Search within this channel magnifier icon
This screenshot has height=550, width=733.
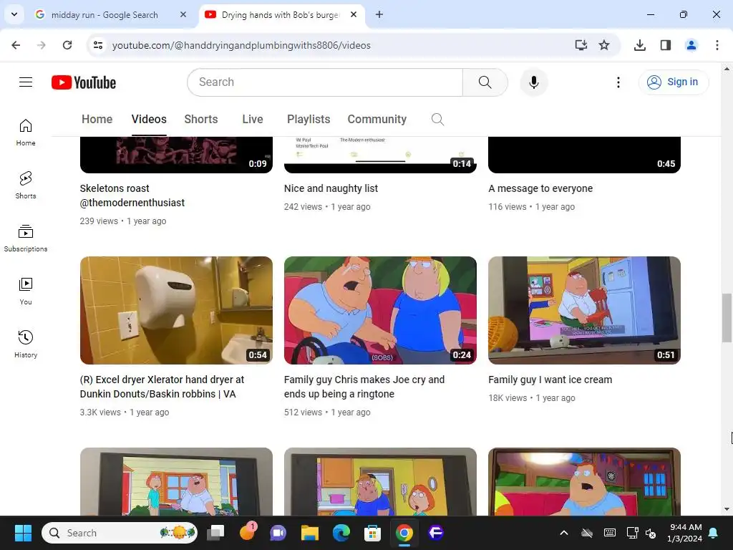point(437,120)
